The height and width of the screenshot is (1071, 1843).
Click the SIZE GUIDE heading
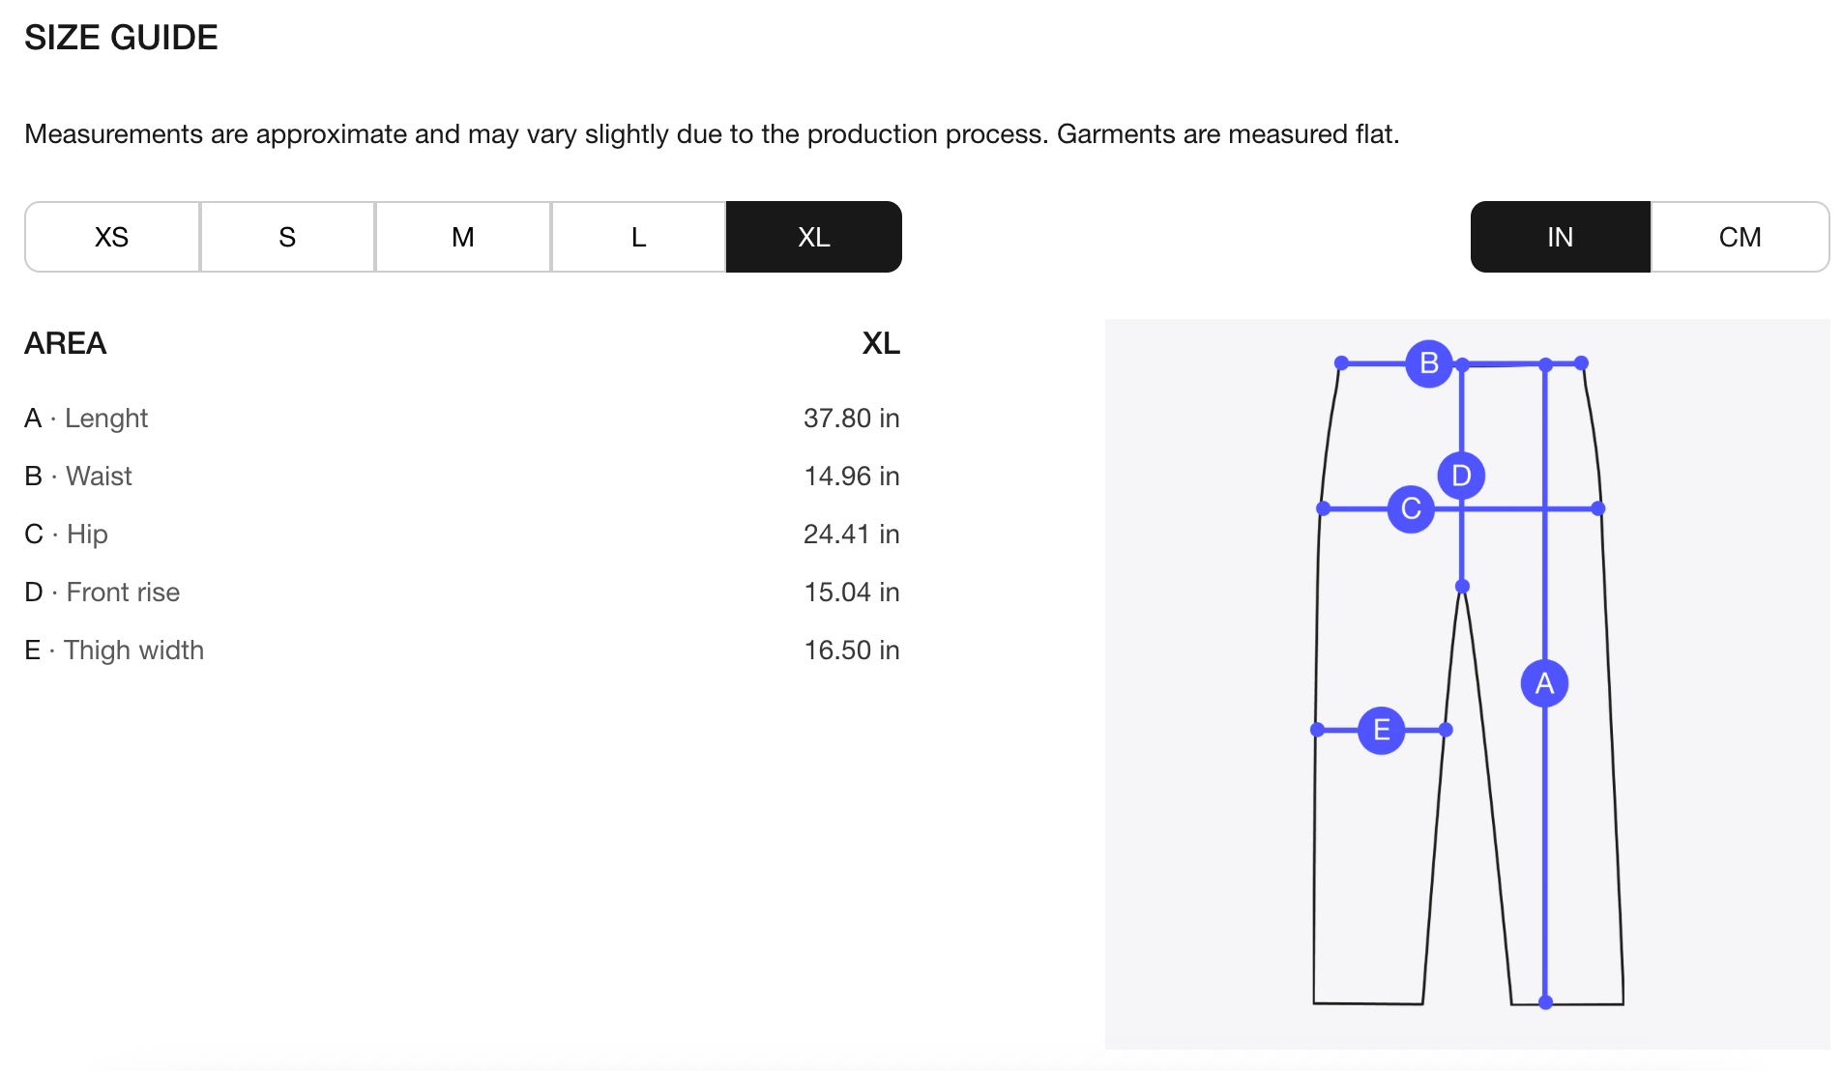click(x=121, y=38)
